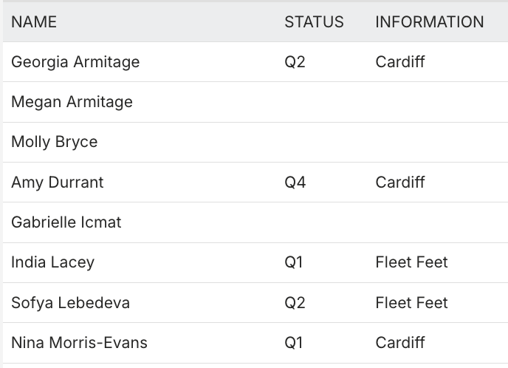Viewport: 508px width, 368px height.
Task: Click Fleet Feet in India Lacey's row
Action: (411, 262)
